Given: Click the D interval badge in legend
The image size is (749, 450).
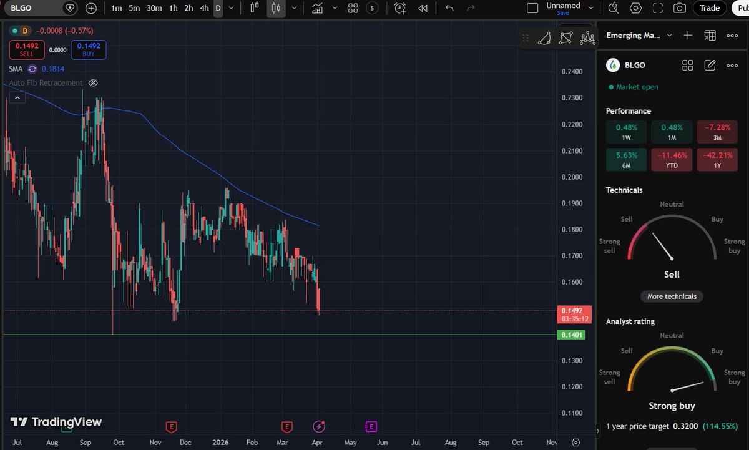Looking at the screenshot, I should (25, 31).
